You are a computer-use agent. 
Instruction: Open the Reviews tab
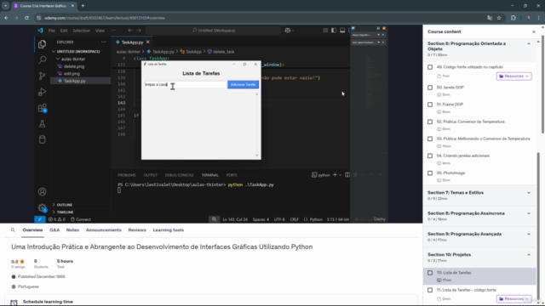coord(137,230)
